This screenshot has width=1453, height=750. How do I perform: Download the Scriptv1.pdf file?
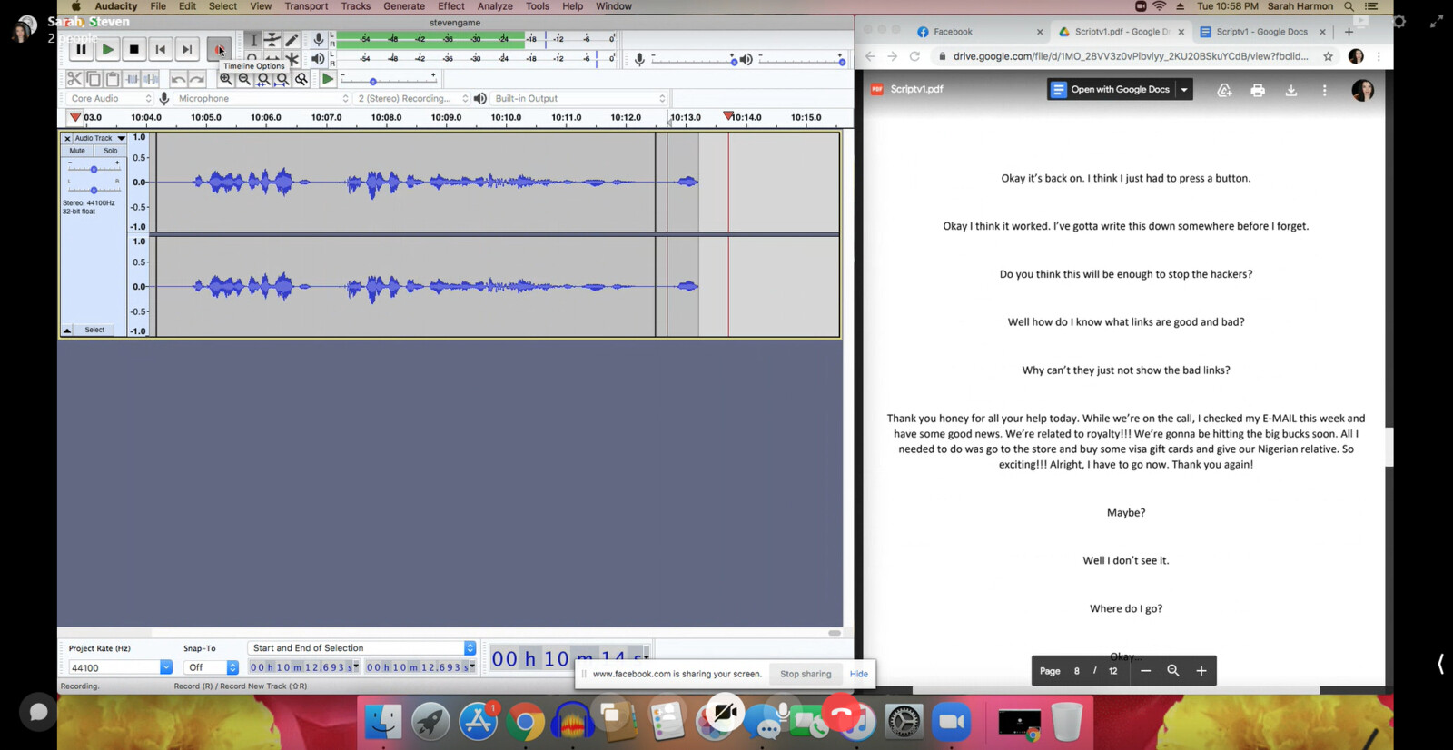(x=1291, y=90)
